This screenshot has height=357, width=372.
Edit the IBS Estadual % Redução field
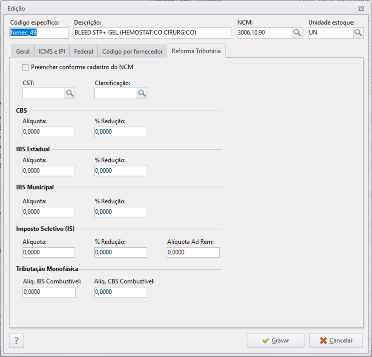[x=120, y=171]
